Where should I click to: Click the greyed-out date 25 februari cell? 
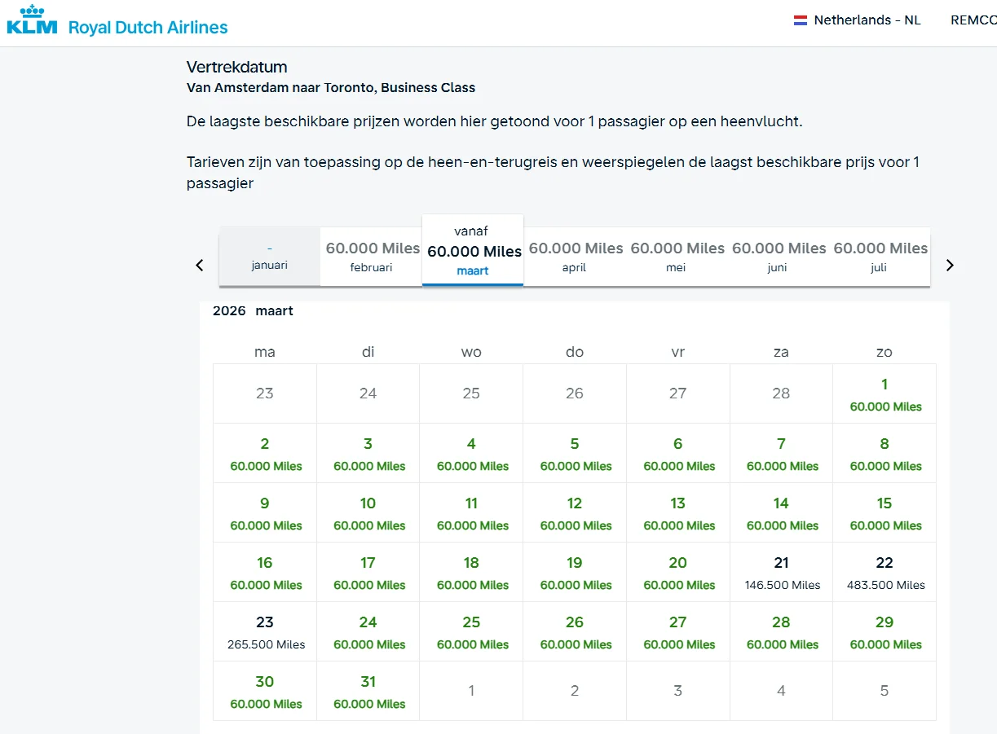click(471, 393)
